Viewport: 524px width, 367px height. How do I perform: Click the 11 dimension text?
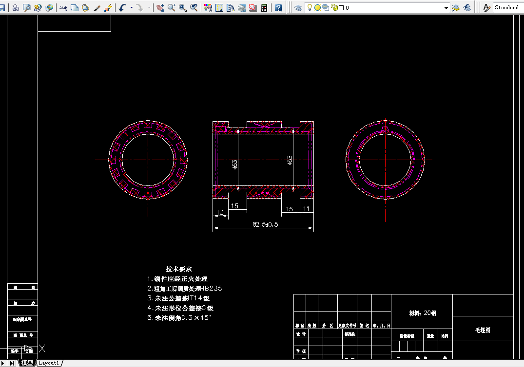306,209
